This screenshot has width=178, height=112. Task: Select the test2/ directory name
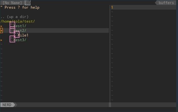click(20, 31)
